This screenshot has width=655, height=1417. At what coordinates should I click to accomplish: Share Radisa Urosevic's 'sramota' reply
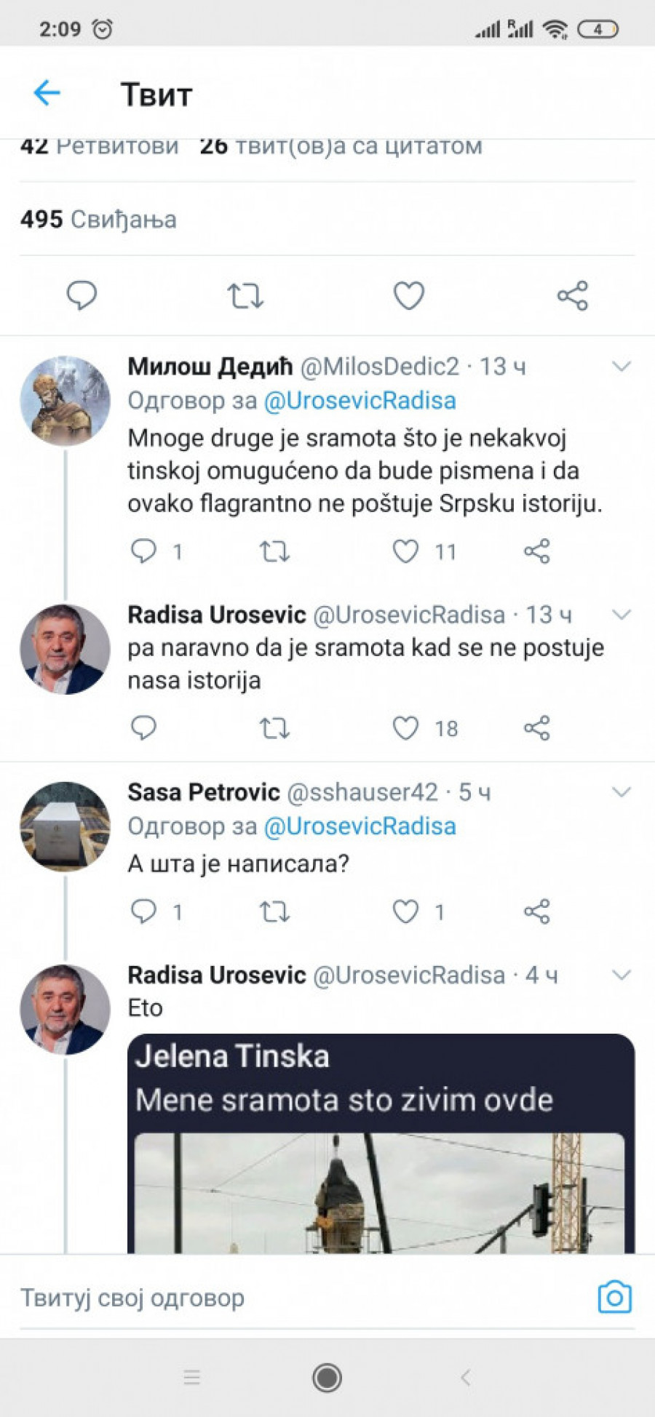pos(536,727)
